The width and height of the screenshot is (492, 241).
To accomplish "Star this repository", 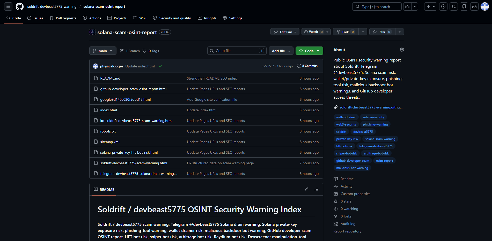I will [x=382, y=32].
